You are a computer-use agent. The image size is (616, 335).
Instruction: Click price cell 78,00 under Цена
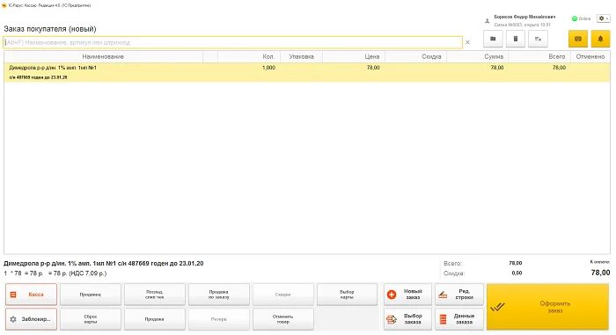[373, 68]
